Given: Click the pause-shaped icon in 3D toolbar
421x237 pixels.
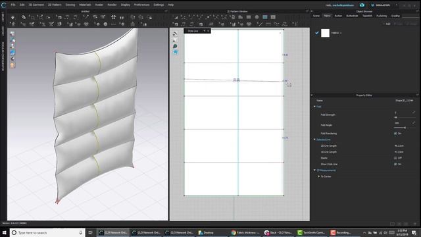Looking at the screenshot, I should click(122, 18).
